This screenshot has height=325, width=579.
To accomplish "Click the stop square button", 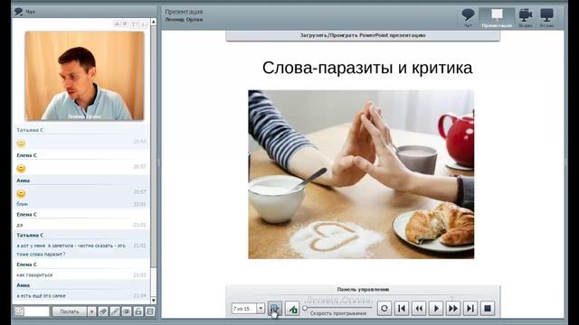I will pyautogui.click(x=488, y=309).
